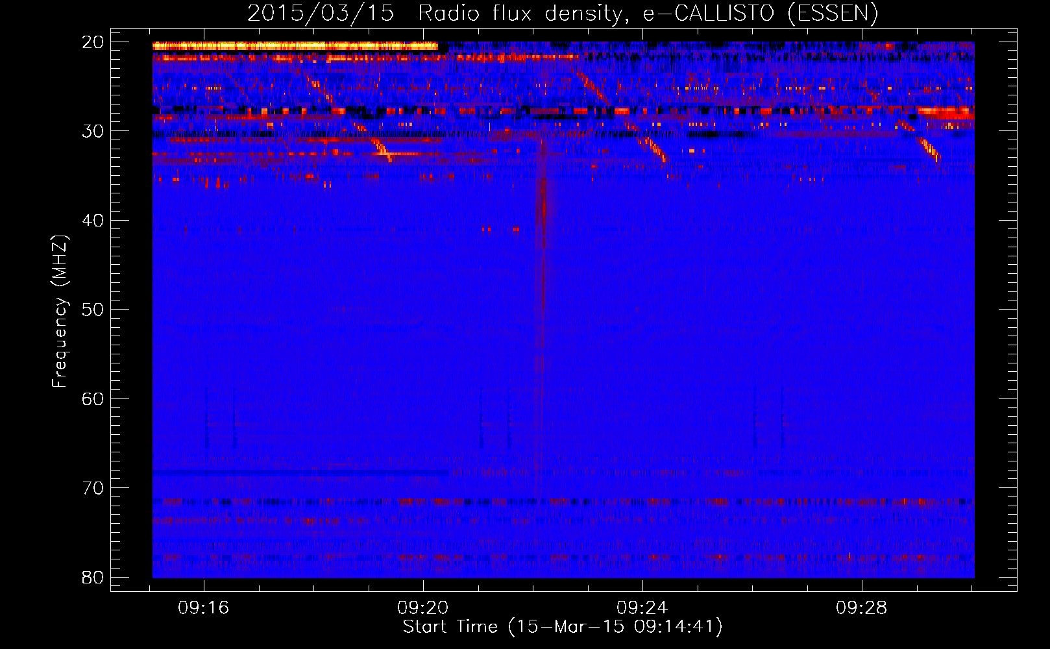Click the 80 MHz frequency label
The image size is (1050, 649).
93,578
